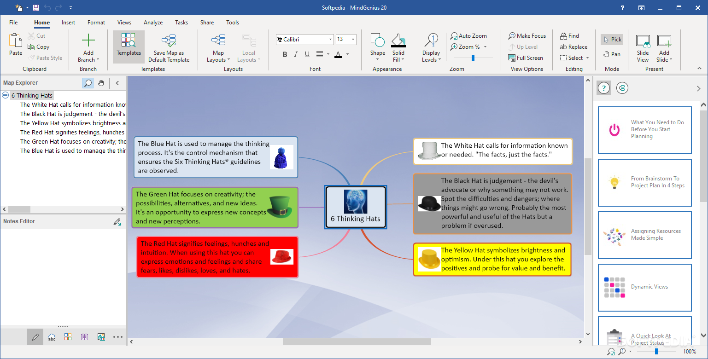
Task: Click the Paste clipboard icon
Action: coord(16,40)
